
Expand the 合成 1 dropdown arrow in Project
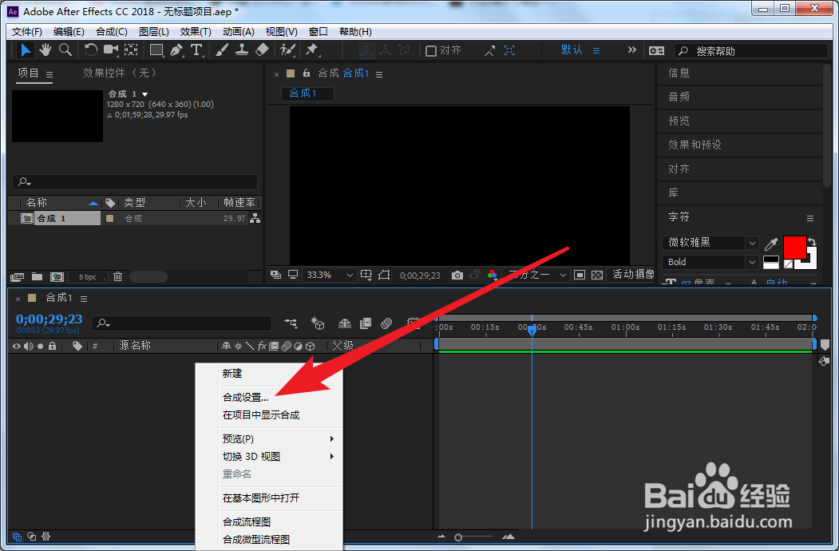click(x=144, y=94)
